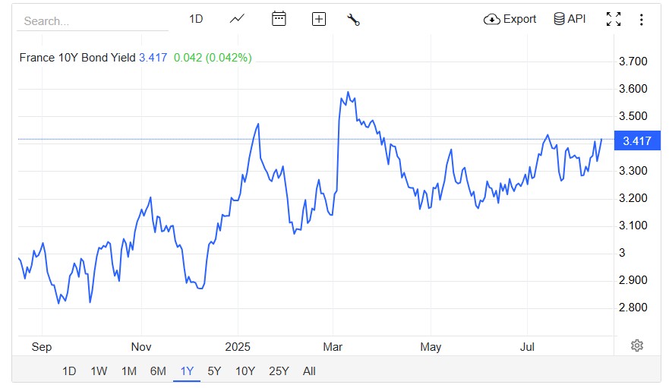Click the Export cloud download button
The image size is (669, 388).
(x=510, y=19)
